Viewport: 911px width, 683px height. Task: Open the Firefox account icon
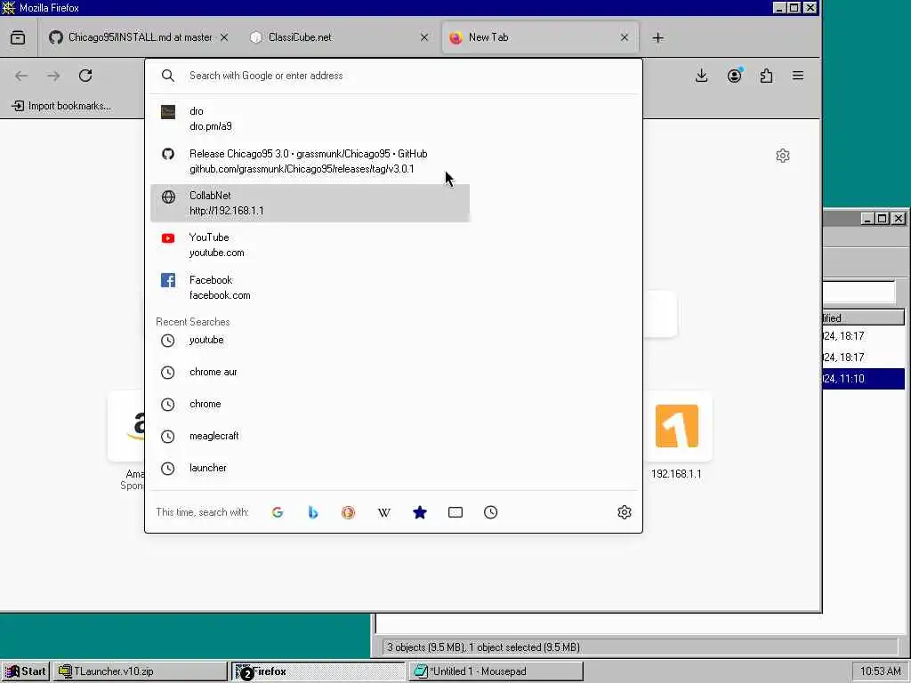point(734,76)
